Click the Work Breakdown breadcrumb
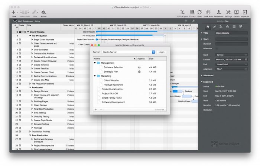The image size is (260, 166). pos(25,21)
